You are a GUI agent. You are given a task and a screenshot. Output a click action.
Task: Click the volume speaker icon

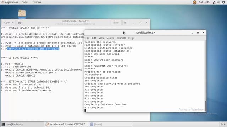218,2
